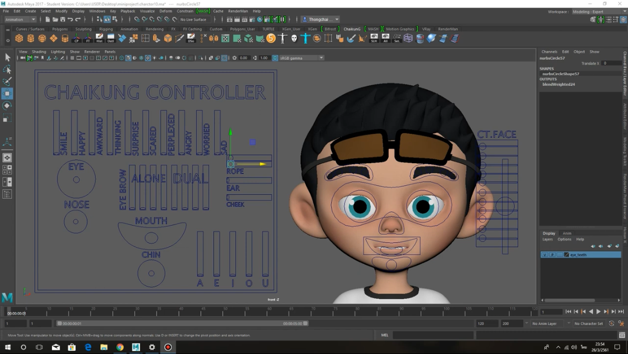Toggle the empty display type box of eye_teeth layer
Viewport: 628px width, 354px height.
[x=560, y=255]
